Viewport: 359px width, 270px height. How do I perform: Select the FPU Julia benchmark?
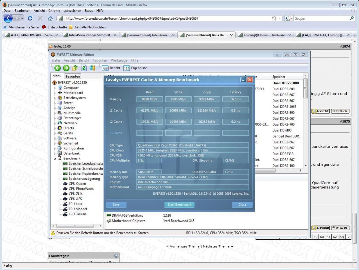[x=75, y=204]
